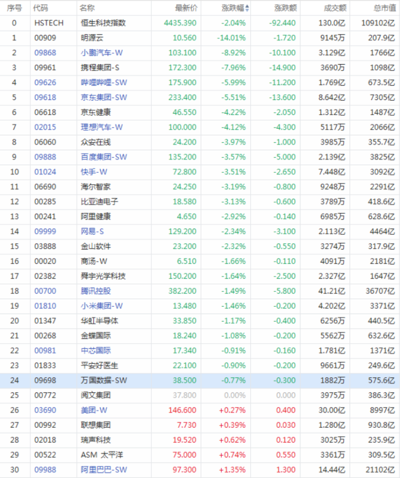The width and height of the screenshot is (400, 478).
Task: Open stock code link 01810
Action: [x=45, y=306]
